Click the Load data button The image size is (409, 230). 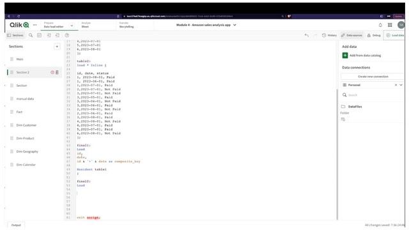[395, 35]
